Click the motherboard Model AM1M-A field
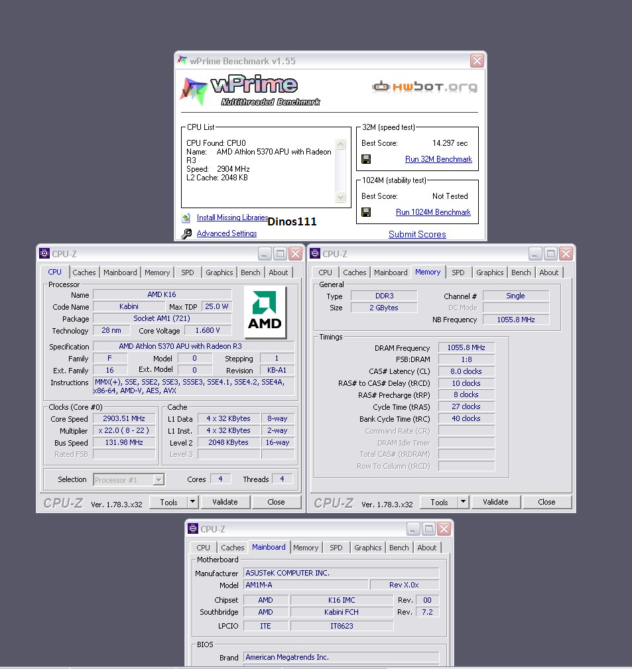 click(x=306, y=585)
